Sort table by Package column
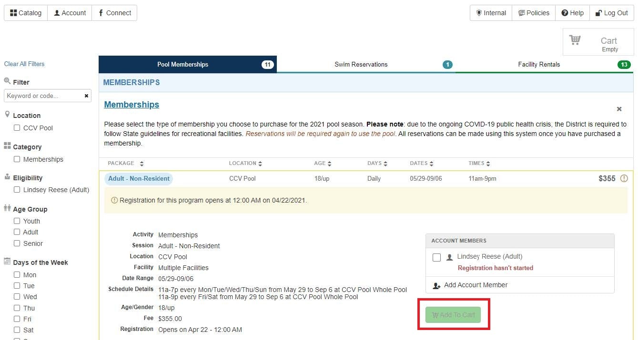638x340 pixels. (x=142, y=164)
